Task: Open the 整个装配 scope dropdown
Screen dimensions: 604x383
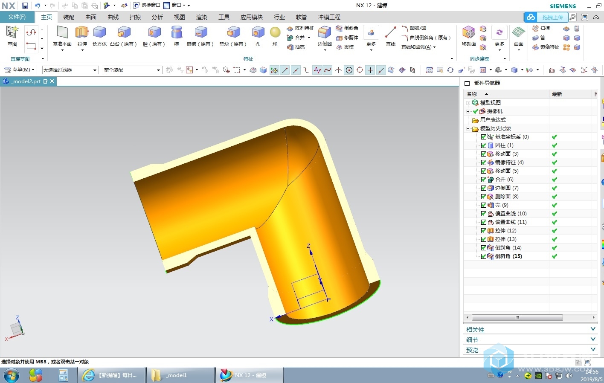Action: pos(133,70)
